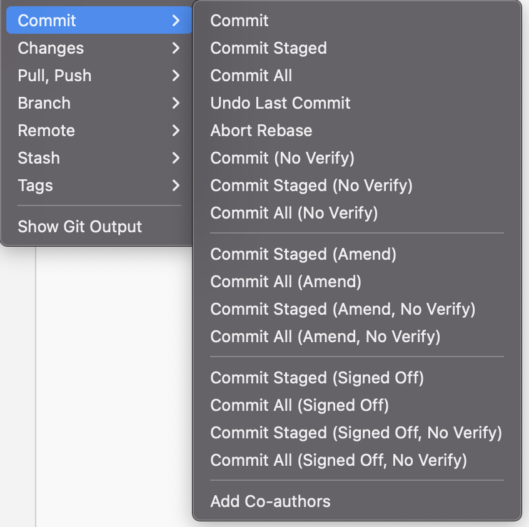Click Add Co-authors

(x=357, y=501)
